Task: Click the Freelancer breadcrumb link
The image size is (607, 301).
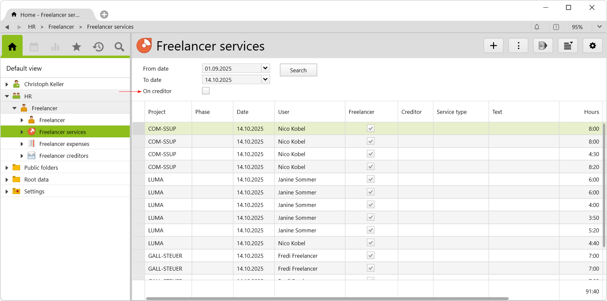Action: 61,27
